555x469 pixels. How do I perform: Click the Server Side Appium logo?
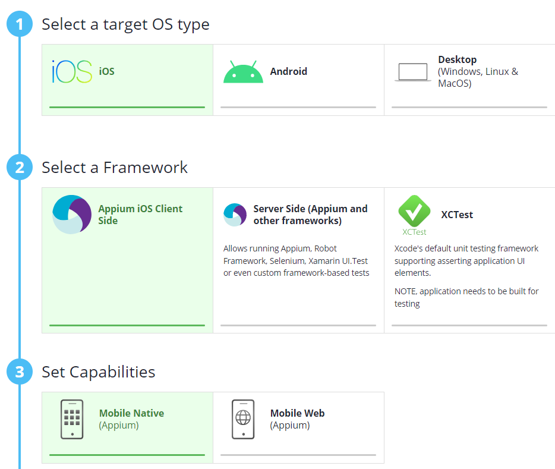coord(235,215)
